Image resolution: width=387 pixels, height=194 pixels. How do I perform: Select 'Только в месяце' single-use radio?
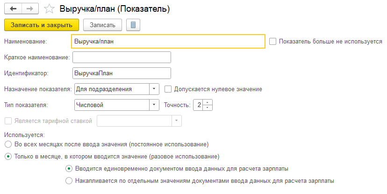(x=7, y=156)
